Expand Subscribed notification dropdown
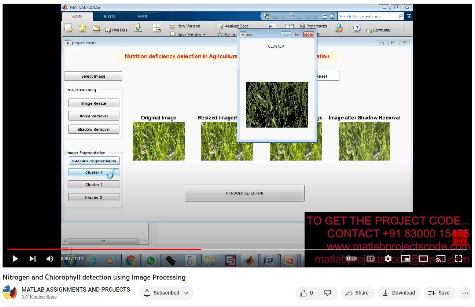Viewport: 475px width, 307px height. point(166,293)
